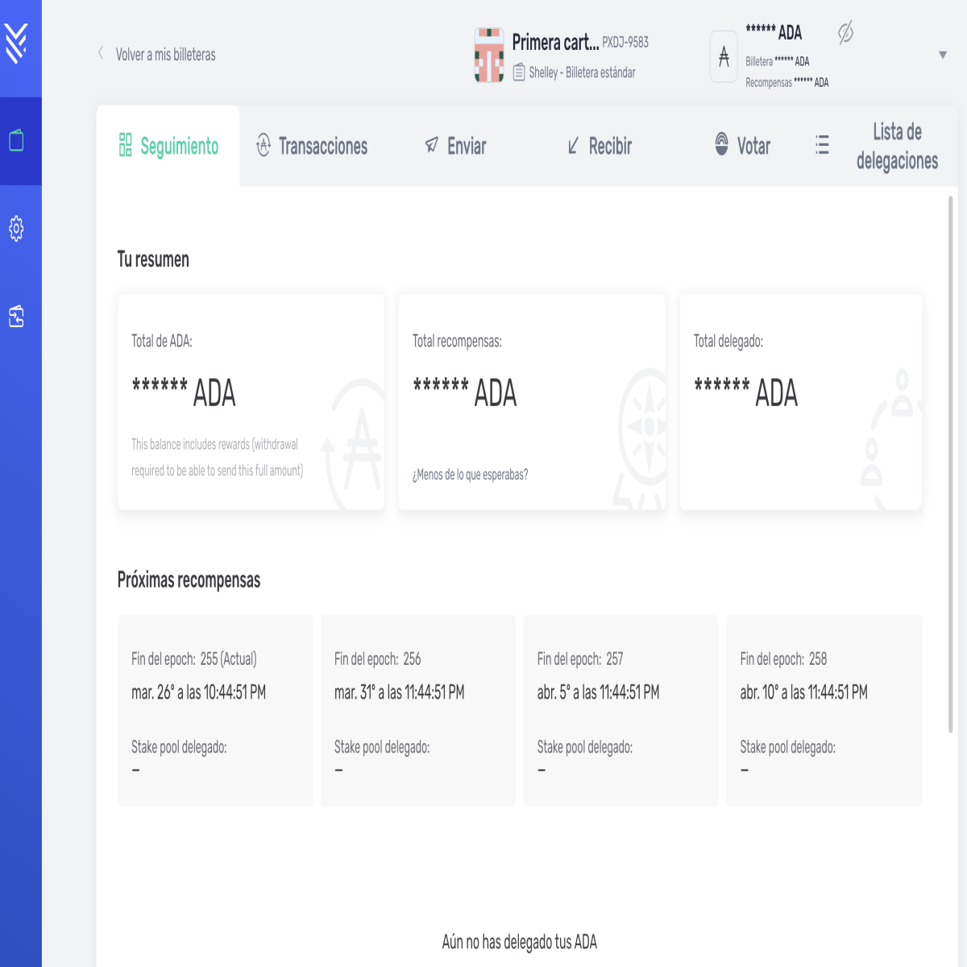Open the Votar tab
Screen dimensions: 967x967
pyautogui.click(x=742, y=146)
